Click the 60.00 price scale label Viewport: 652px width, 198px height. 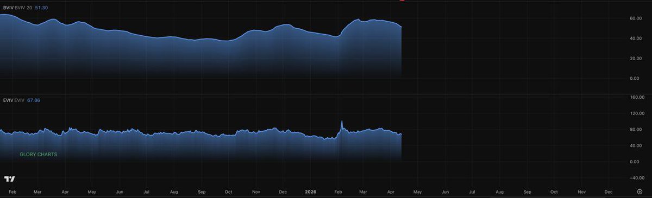click(636, 18)
